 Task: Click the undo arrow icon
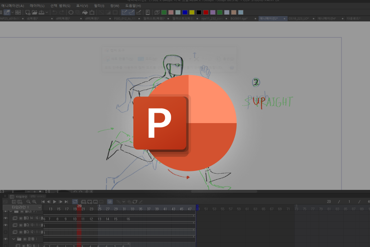tap(55, 12)
